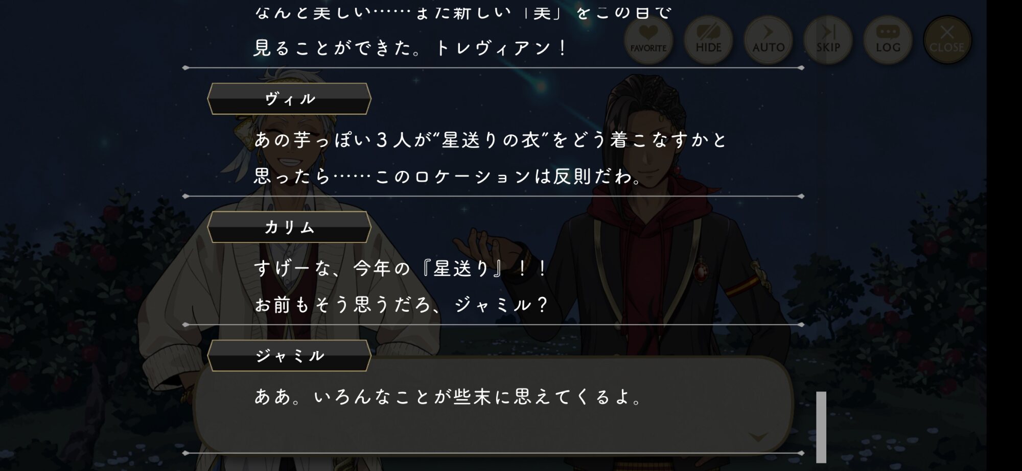The image size is (1022, 471).
Task: Select the ヴィル speaker name plate
Action: (289, 98)
